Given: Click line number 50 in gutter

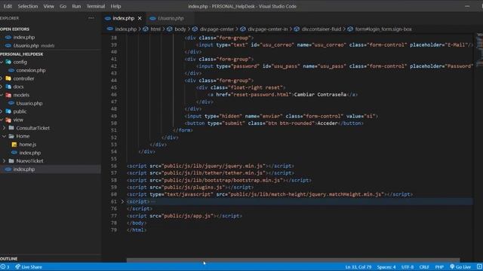Looking at the screenshot, I should [114, 123].
